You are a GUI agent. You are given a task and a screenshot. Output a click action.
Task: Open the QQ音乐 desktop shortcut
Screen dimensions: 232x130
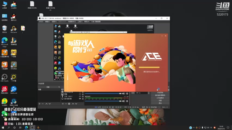point(5,102)
